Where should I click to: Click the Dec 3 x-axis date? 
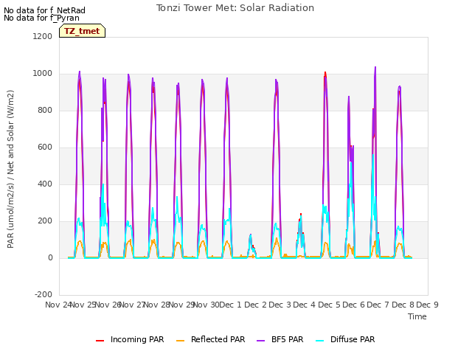coord(280,305)
